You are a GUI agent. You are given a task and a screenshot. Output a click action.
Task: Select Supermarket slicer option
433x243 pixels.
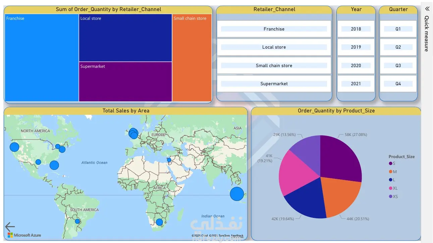pyautogui.click(x=274, y=84)
